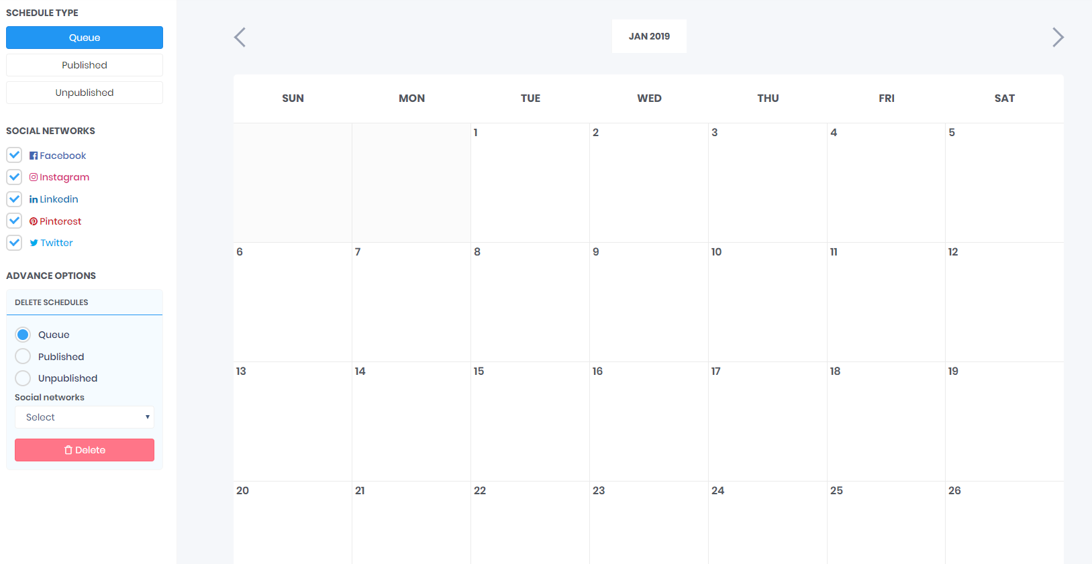The height and width of the screenshot is (564, 1092).
Task: Switch schedule type to Queue
Action: pos(85,38)
